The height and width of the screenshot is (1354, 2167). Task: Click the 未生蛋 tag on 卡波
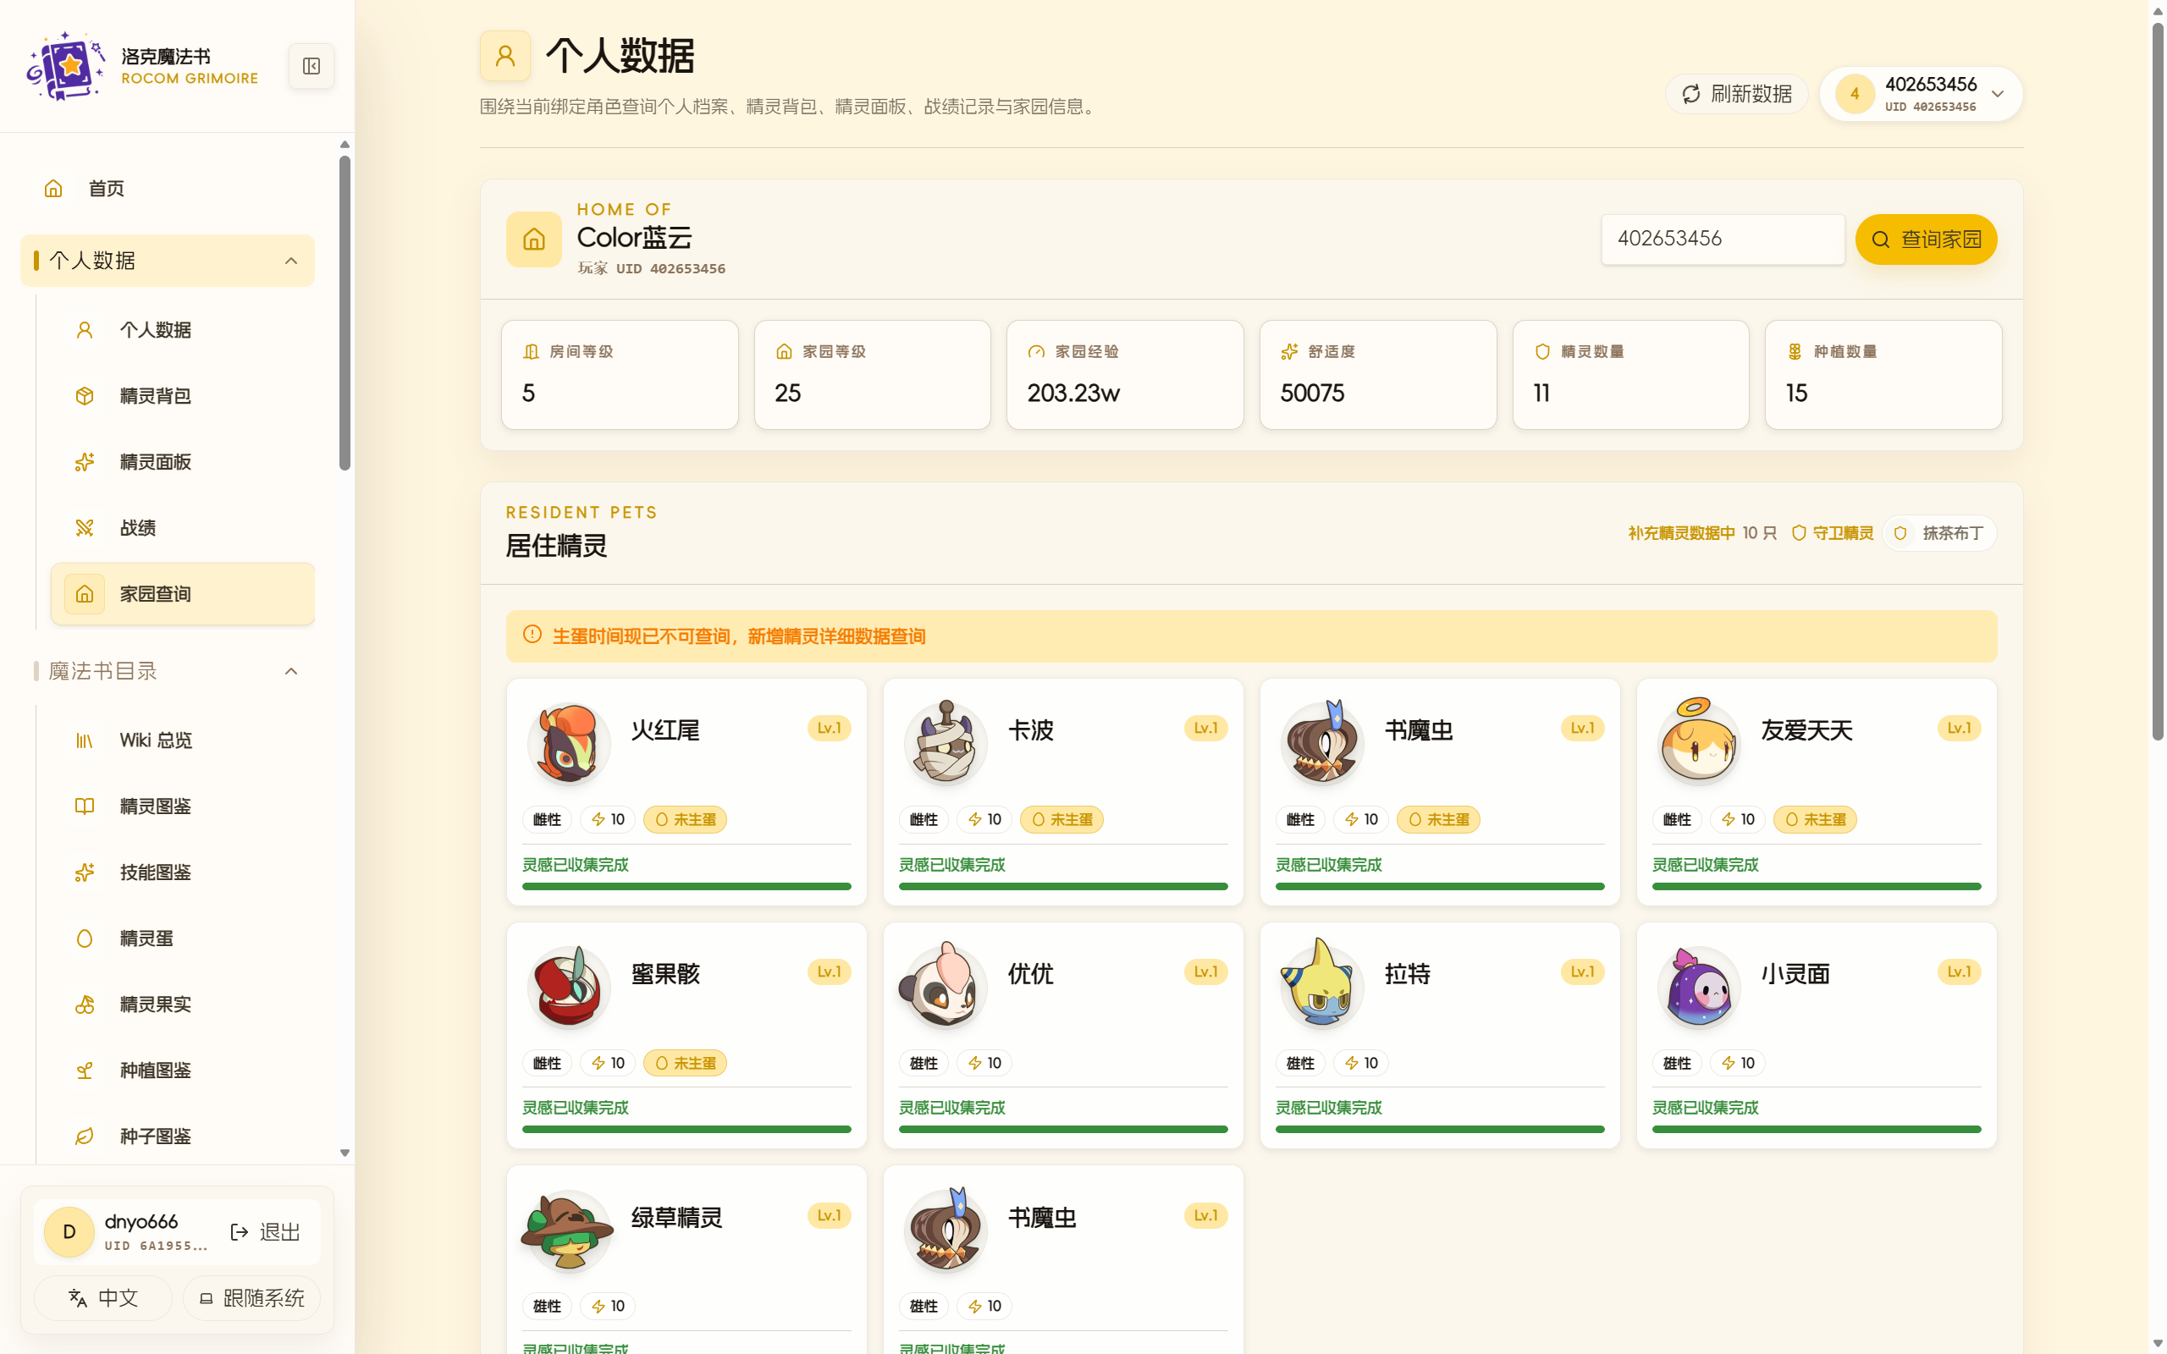pos(1062,819)
